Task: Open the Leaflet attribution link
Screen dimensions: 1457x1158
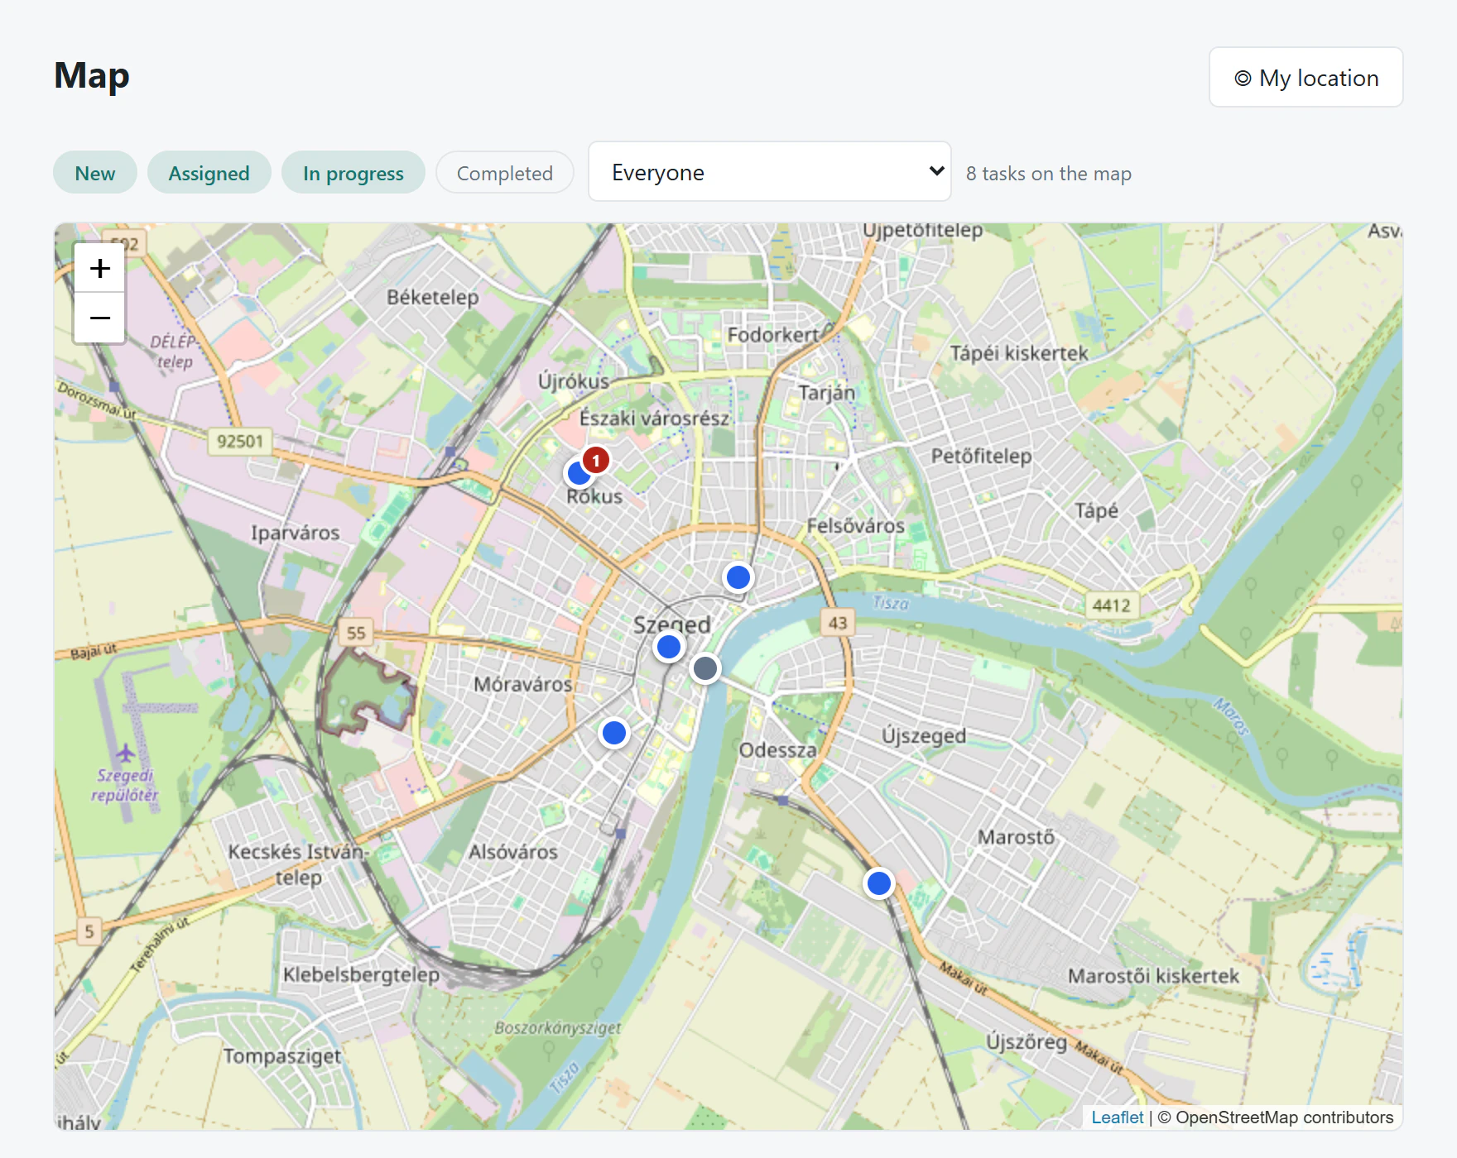Action: tap(1117, 1117)
